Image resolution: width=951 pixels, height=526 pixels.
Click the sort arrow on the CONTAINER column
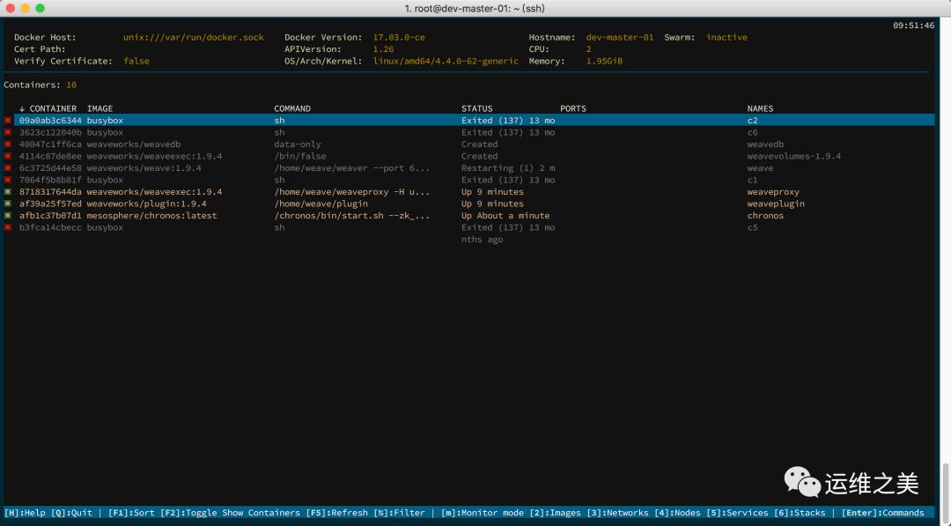pyautogui.click(x=22, y=108)
